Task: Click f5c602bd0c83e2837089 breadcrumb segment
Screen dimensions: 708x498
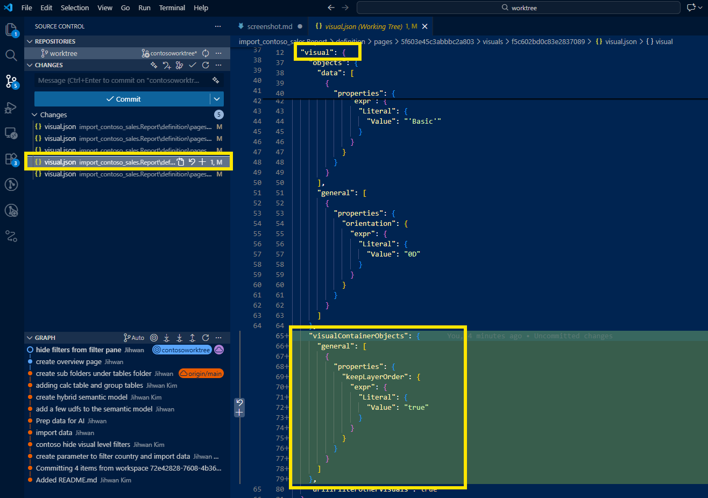Action: (x=548, y=41)
